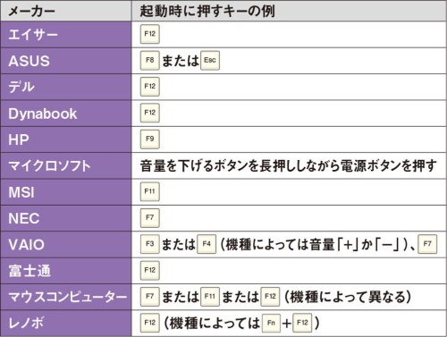Click the NEC manufacturer cell
The height and width of the screenshot is (337, 447).
66,218
